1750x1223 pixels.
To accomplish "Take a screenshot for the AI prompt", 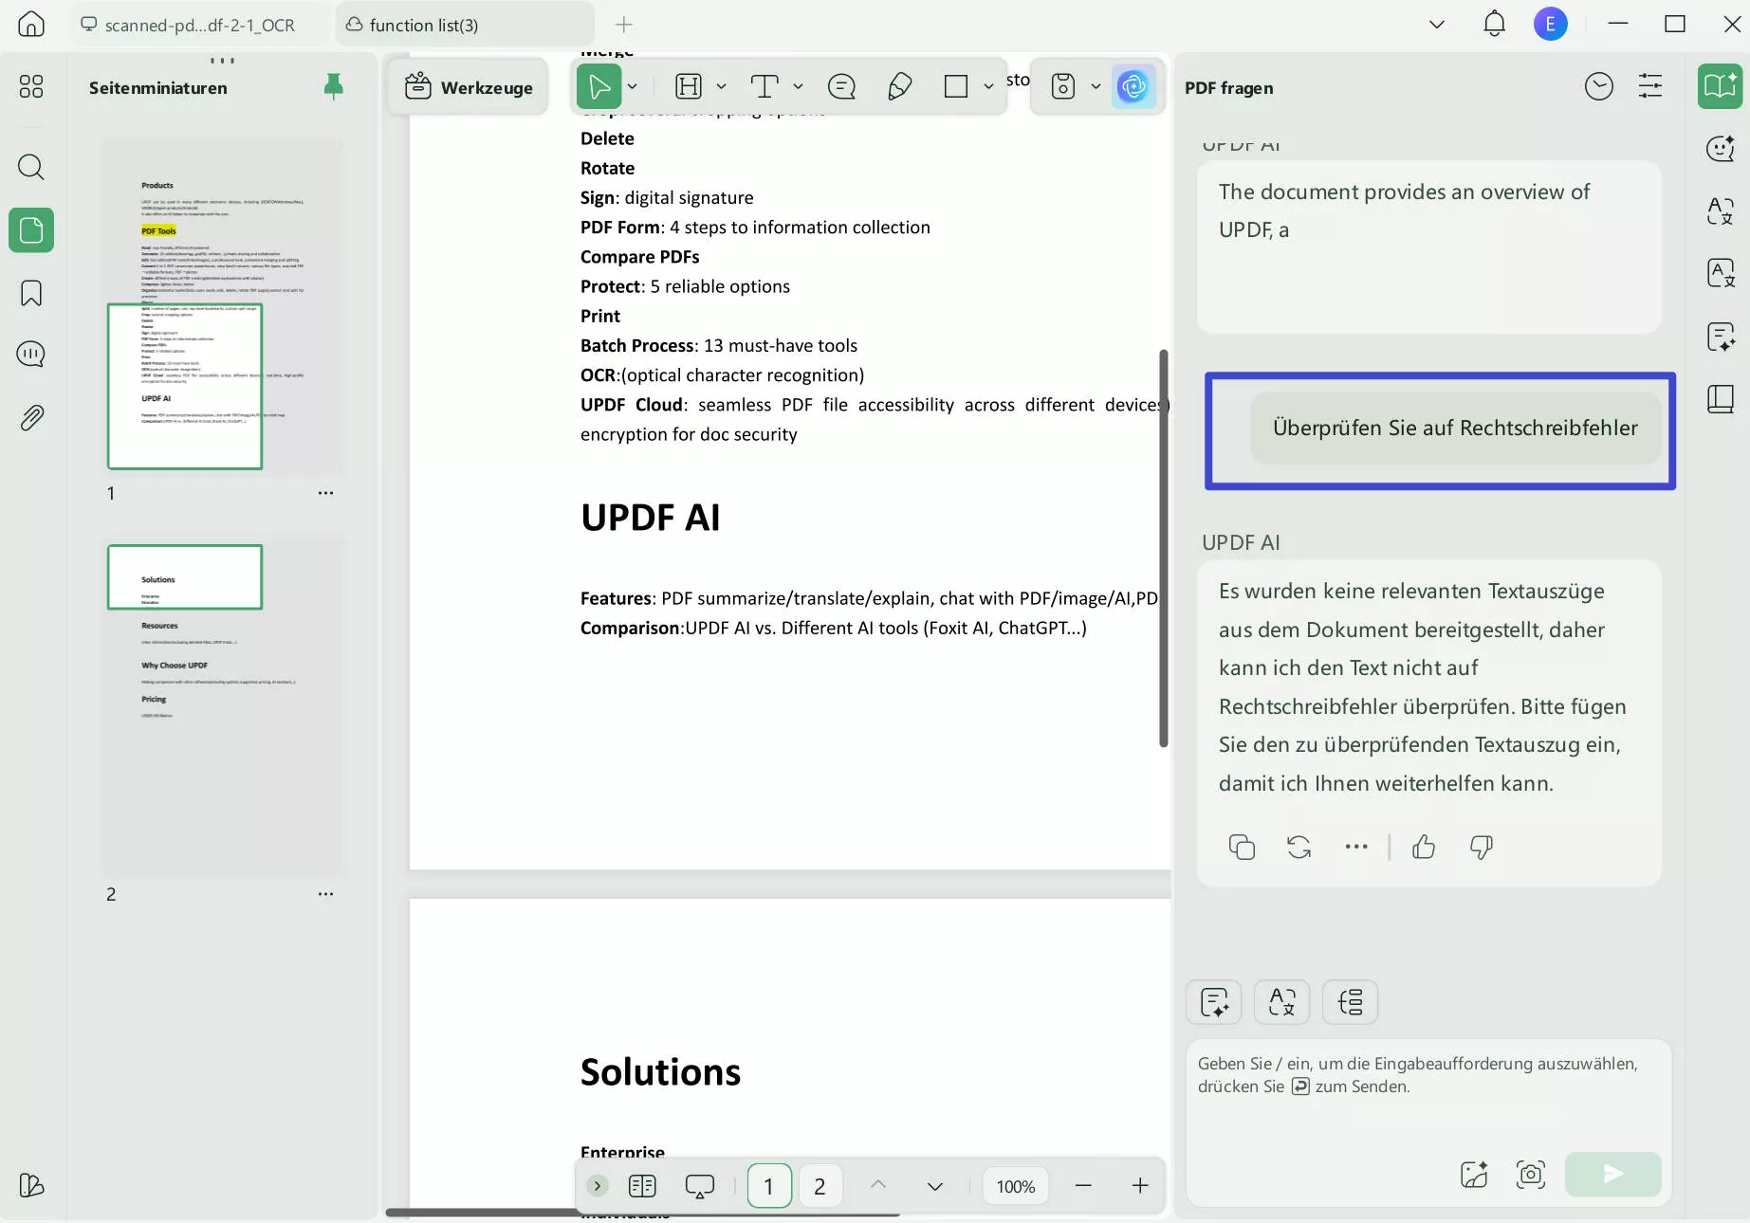I will click(1531, 1175).
